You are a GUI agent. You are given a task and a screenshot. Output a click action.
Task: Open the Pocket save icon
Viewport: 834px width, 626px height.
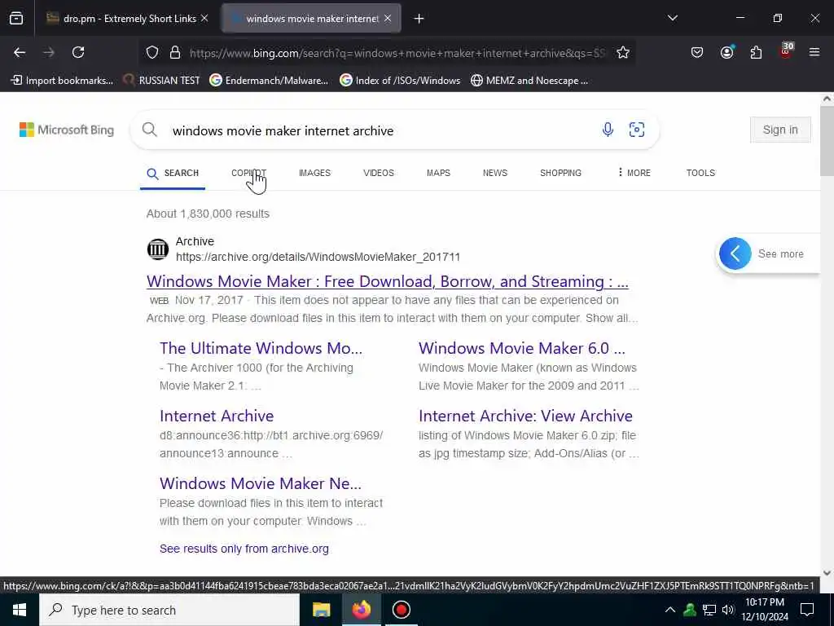[x=697, y=52]
